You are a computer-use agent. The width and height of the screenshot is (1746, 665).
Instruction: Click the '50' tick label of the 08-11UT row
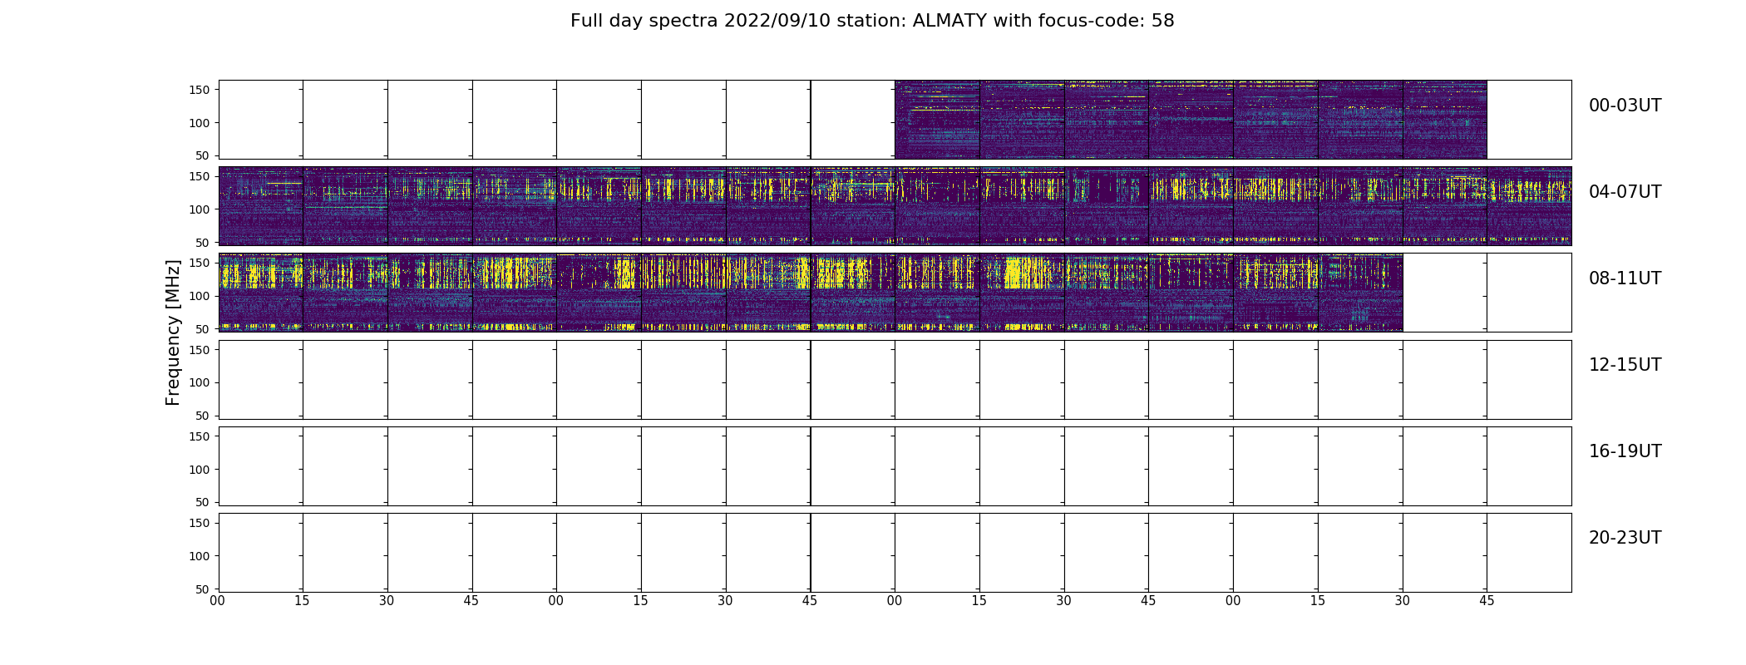[204, 328]
